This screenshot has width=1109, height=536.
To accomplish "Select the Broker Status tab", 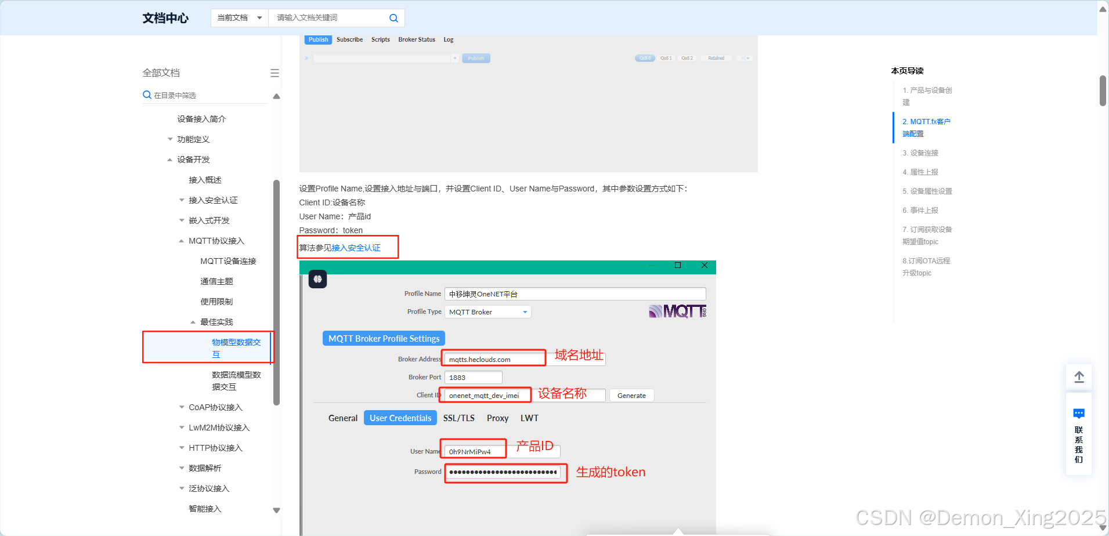I will pyautogui.click(x=417, y=39).
